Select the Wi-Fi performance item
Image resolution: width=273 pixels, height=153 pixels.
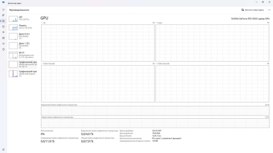point(22,55)
